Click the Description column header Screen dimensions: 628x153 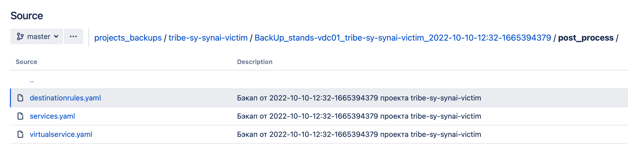[254, 62]
